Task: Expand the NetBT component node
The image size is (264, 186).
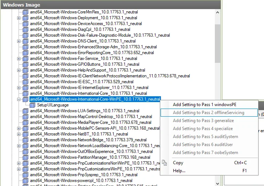Action: (19, 134)
